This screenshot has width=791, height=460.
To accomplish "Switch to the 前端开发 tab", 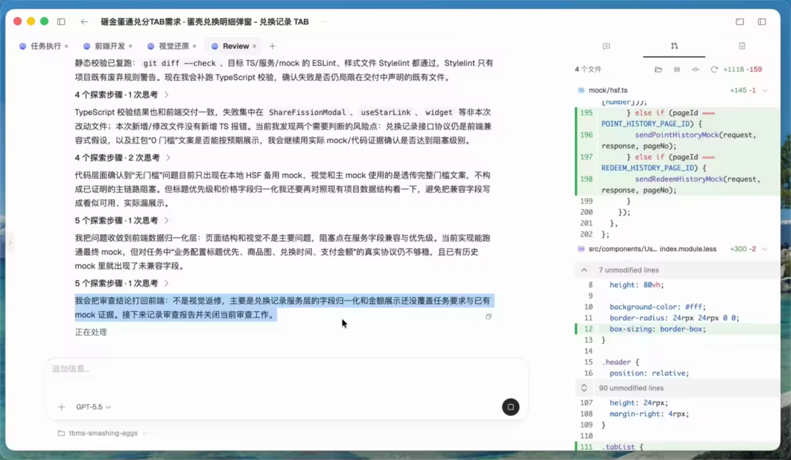I will [108, 46].
